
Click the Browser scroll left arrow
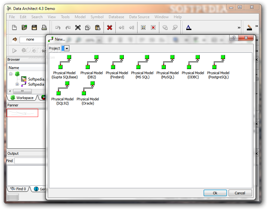[10, 91]
